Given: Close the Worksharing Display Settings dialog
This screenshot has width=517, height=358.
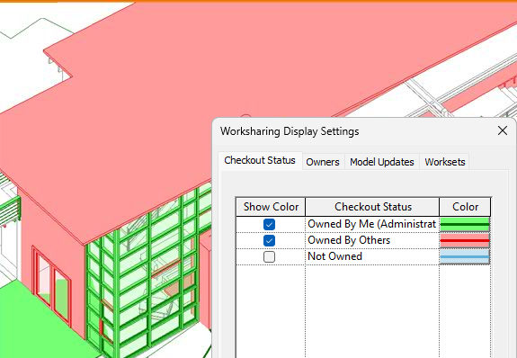Looking at the screenshot, I should (502, 130).
